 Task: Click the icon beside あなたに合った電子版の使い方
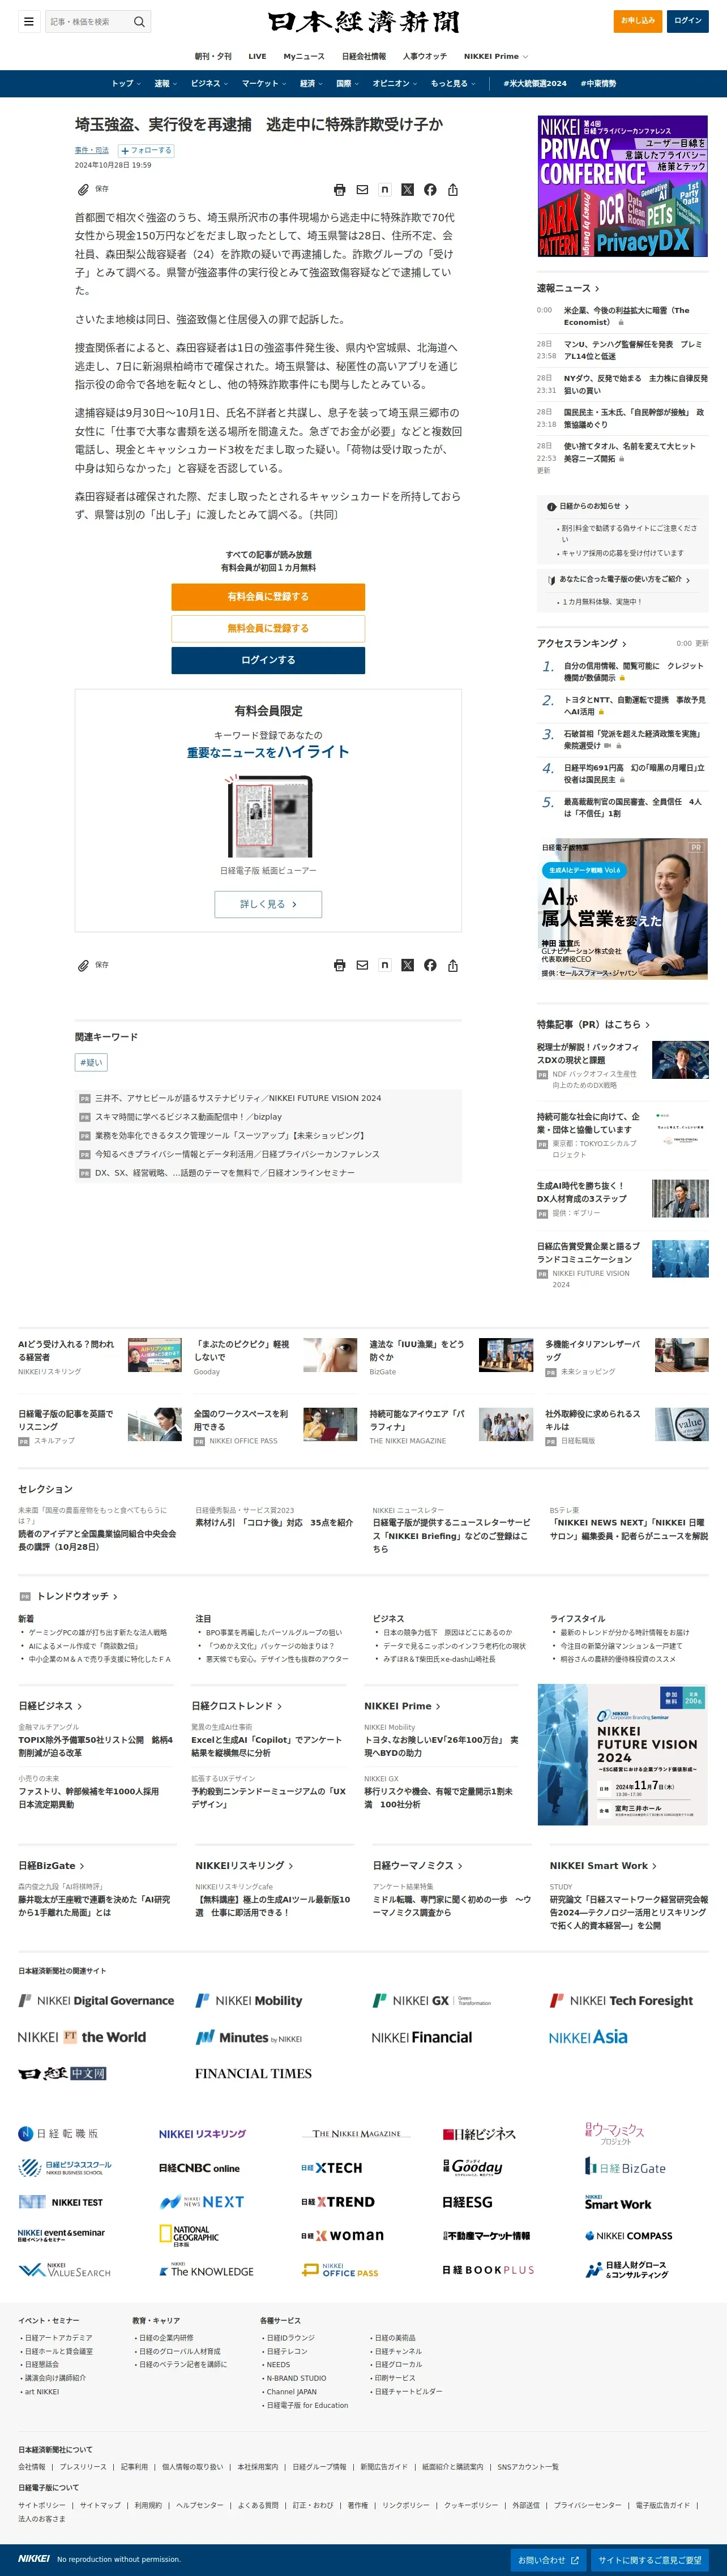551,580
